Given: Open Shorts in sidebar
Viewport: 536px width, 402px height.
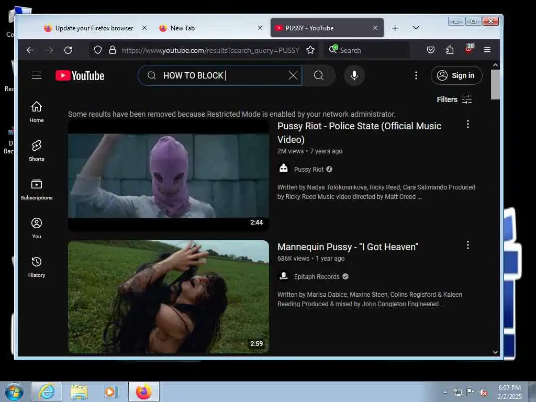Looking at the screenshot, I should tap(37, 150).
